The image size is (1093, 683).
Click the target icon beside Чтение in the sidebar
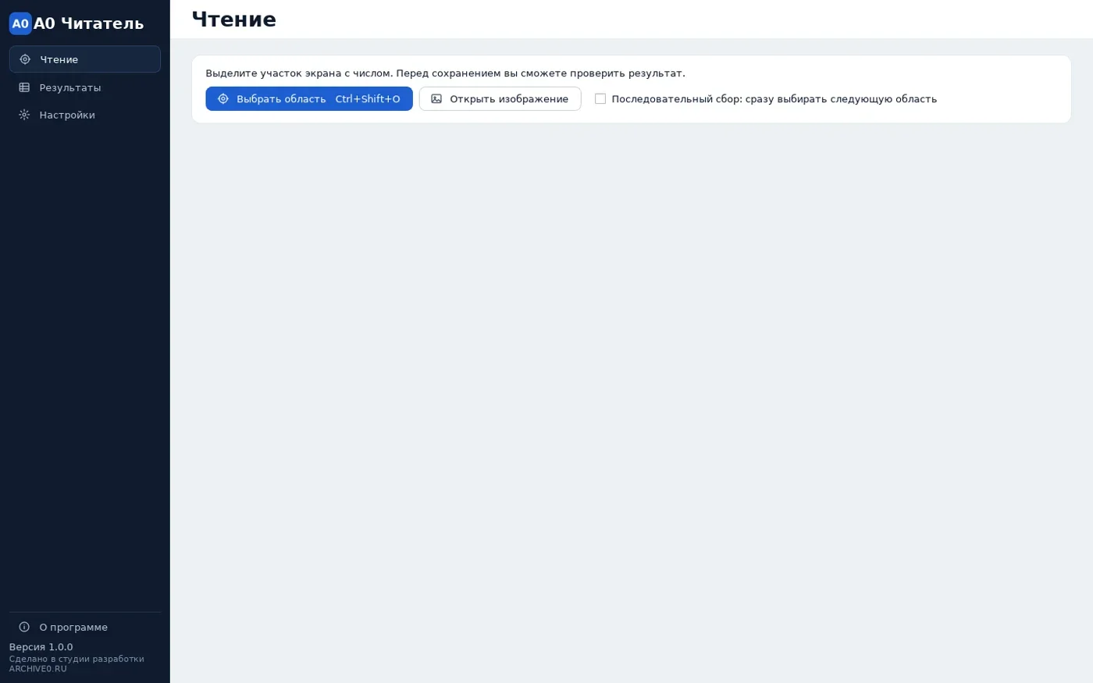pyautogui.click(x=25, y=59)
